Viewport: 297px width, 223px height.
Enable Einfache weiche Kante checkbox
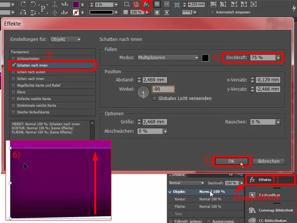[x=13, y=98]
